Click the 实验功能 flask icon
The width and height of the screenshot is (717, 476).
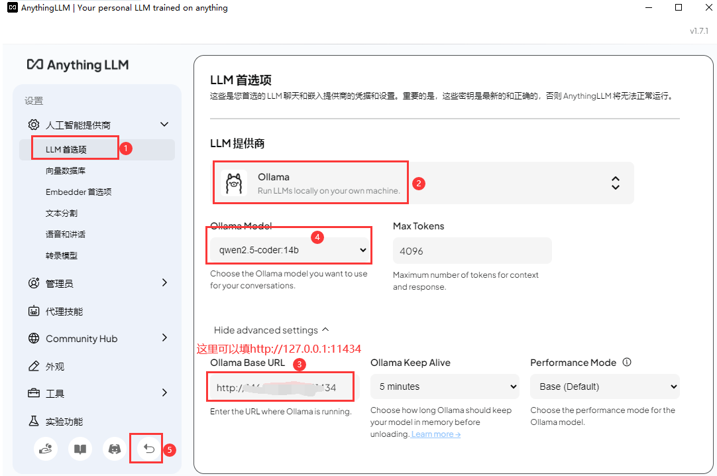tap(34, 421)
